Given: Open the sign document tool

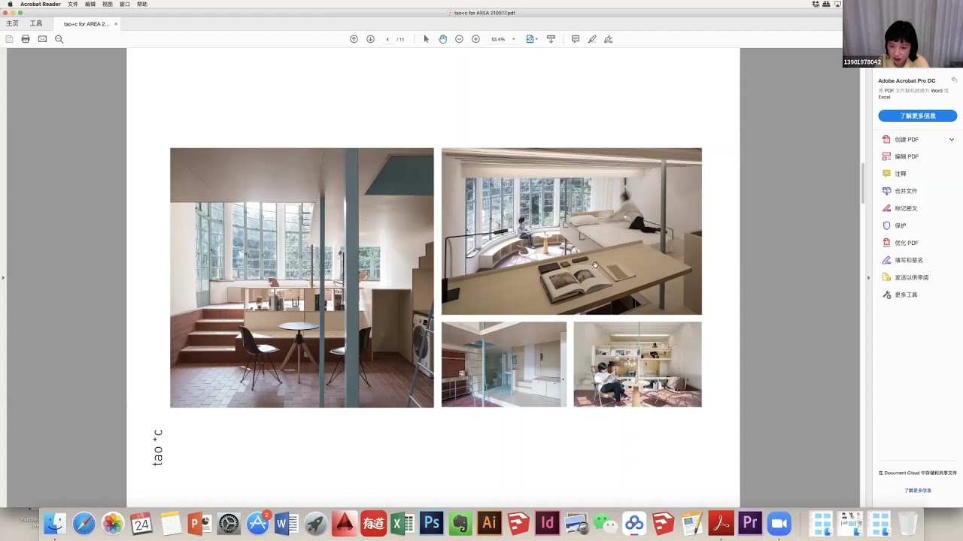Looking at the screenshot, I should click(x=609, y=39).
